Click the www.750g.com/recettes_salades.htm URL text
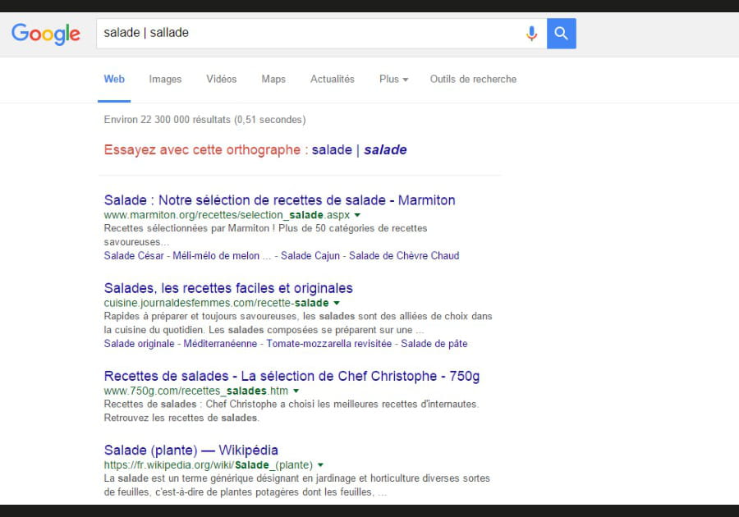Image resolution: width=739 pixels, height=517 pixels. [196, 391]
